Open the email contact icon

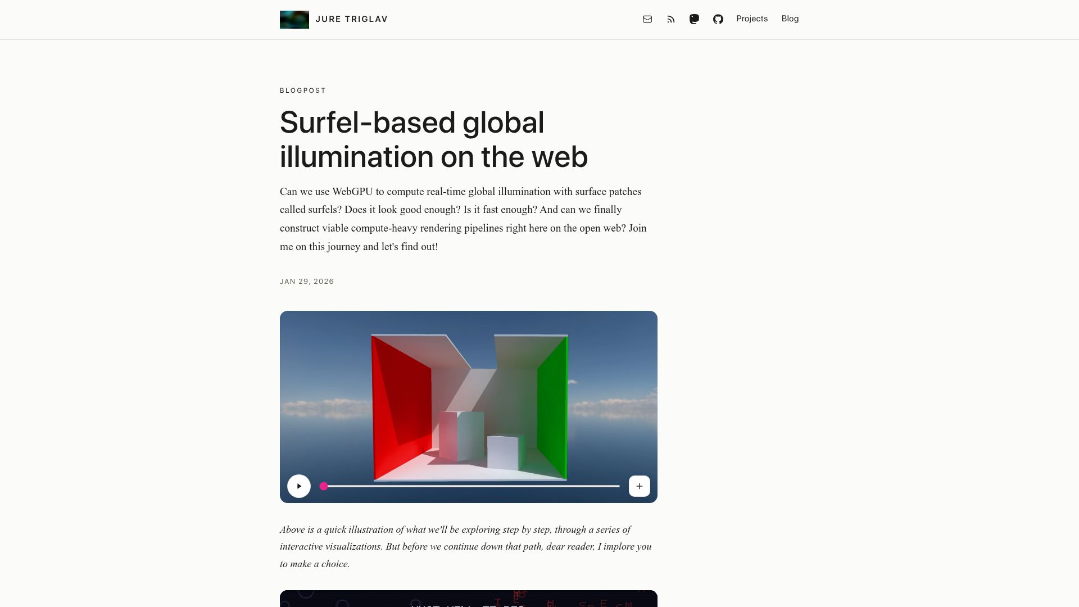coord(647,19)
